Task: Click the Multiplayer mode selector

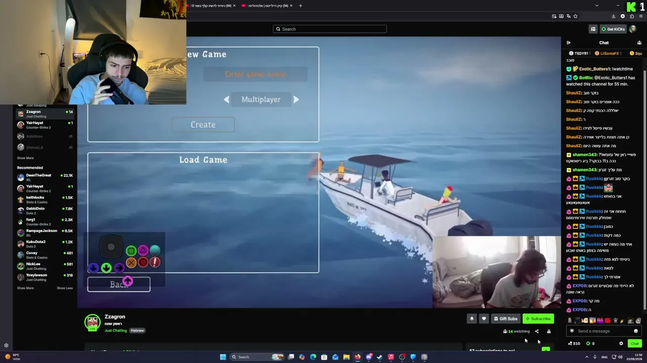Action: [x=261, y=99]
